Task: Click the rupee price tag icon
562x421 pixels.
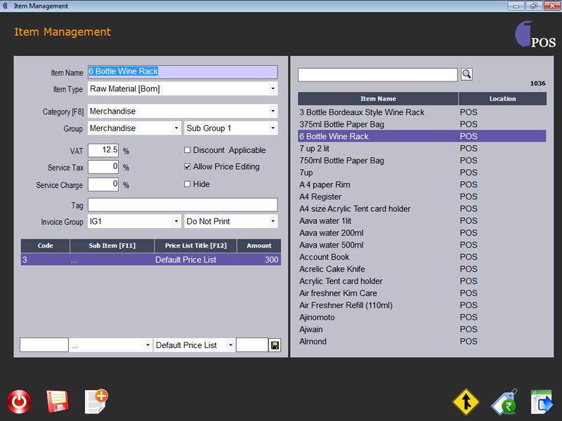Action: tap(504, 402)
